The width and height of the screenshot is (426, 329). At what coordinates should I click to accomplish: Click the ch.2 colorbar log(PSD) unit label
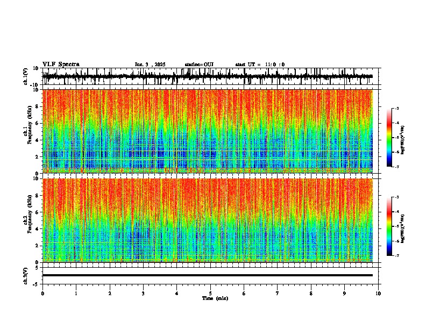point(403,228)
